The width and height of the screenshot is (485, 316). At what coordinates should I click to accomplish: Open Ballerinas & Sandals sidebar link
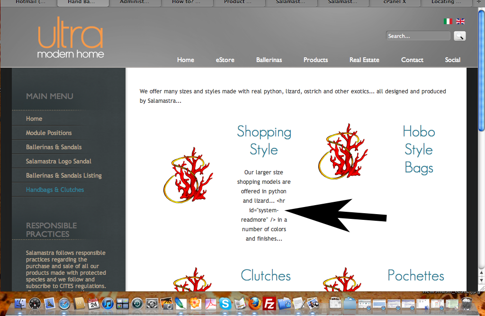click(x=54, y=147)
